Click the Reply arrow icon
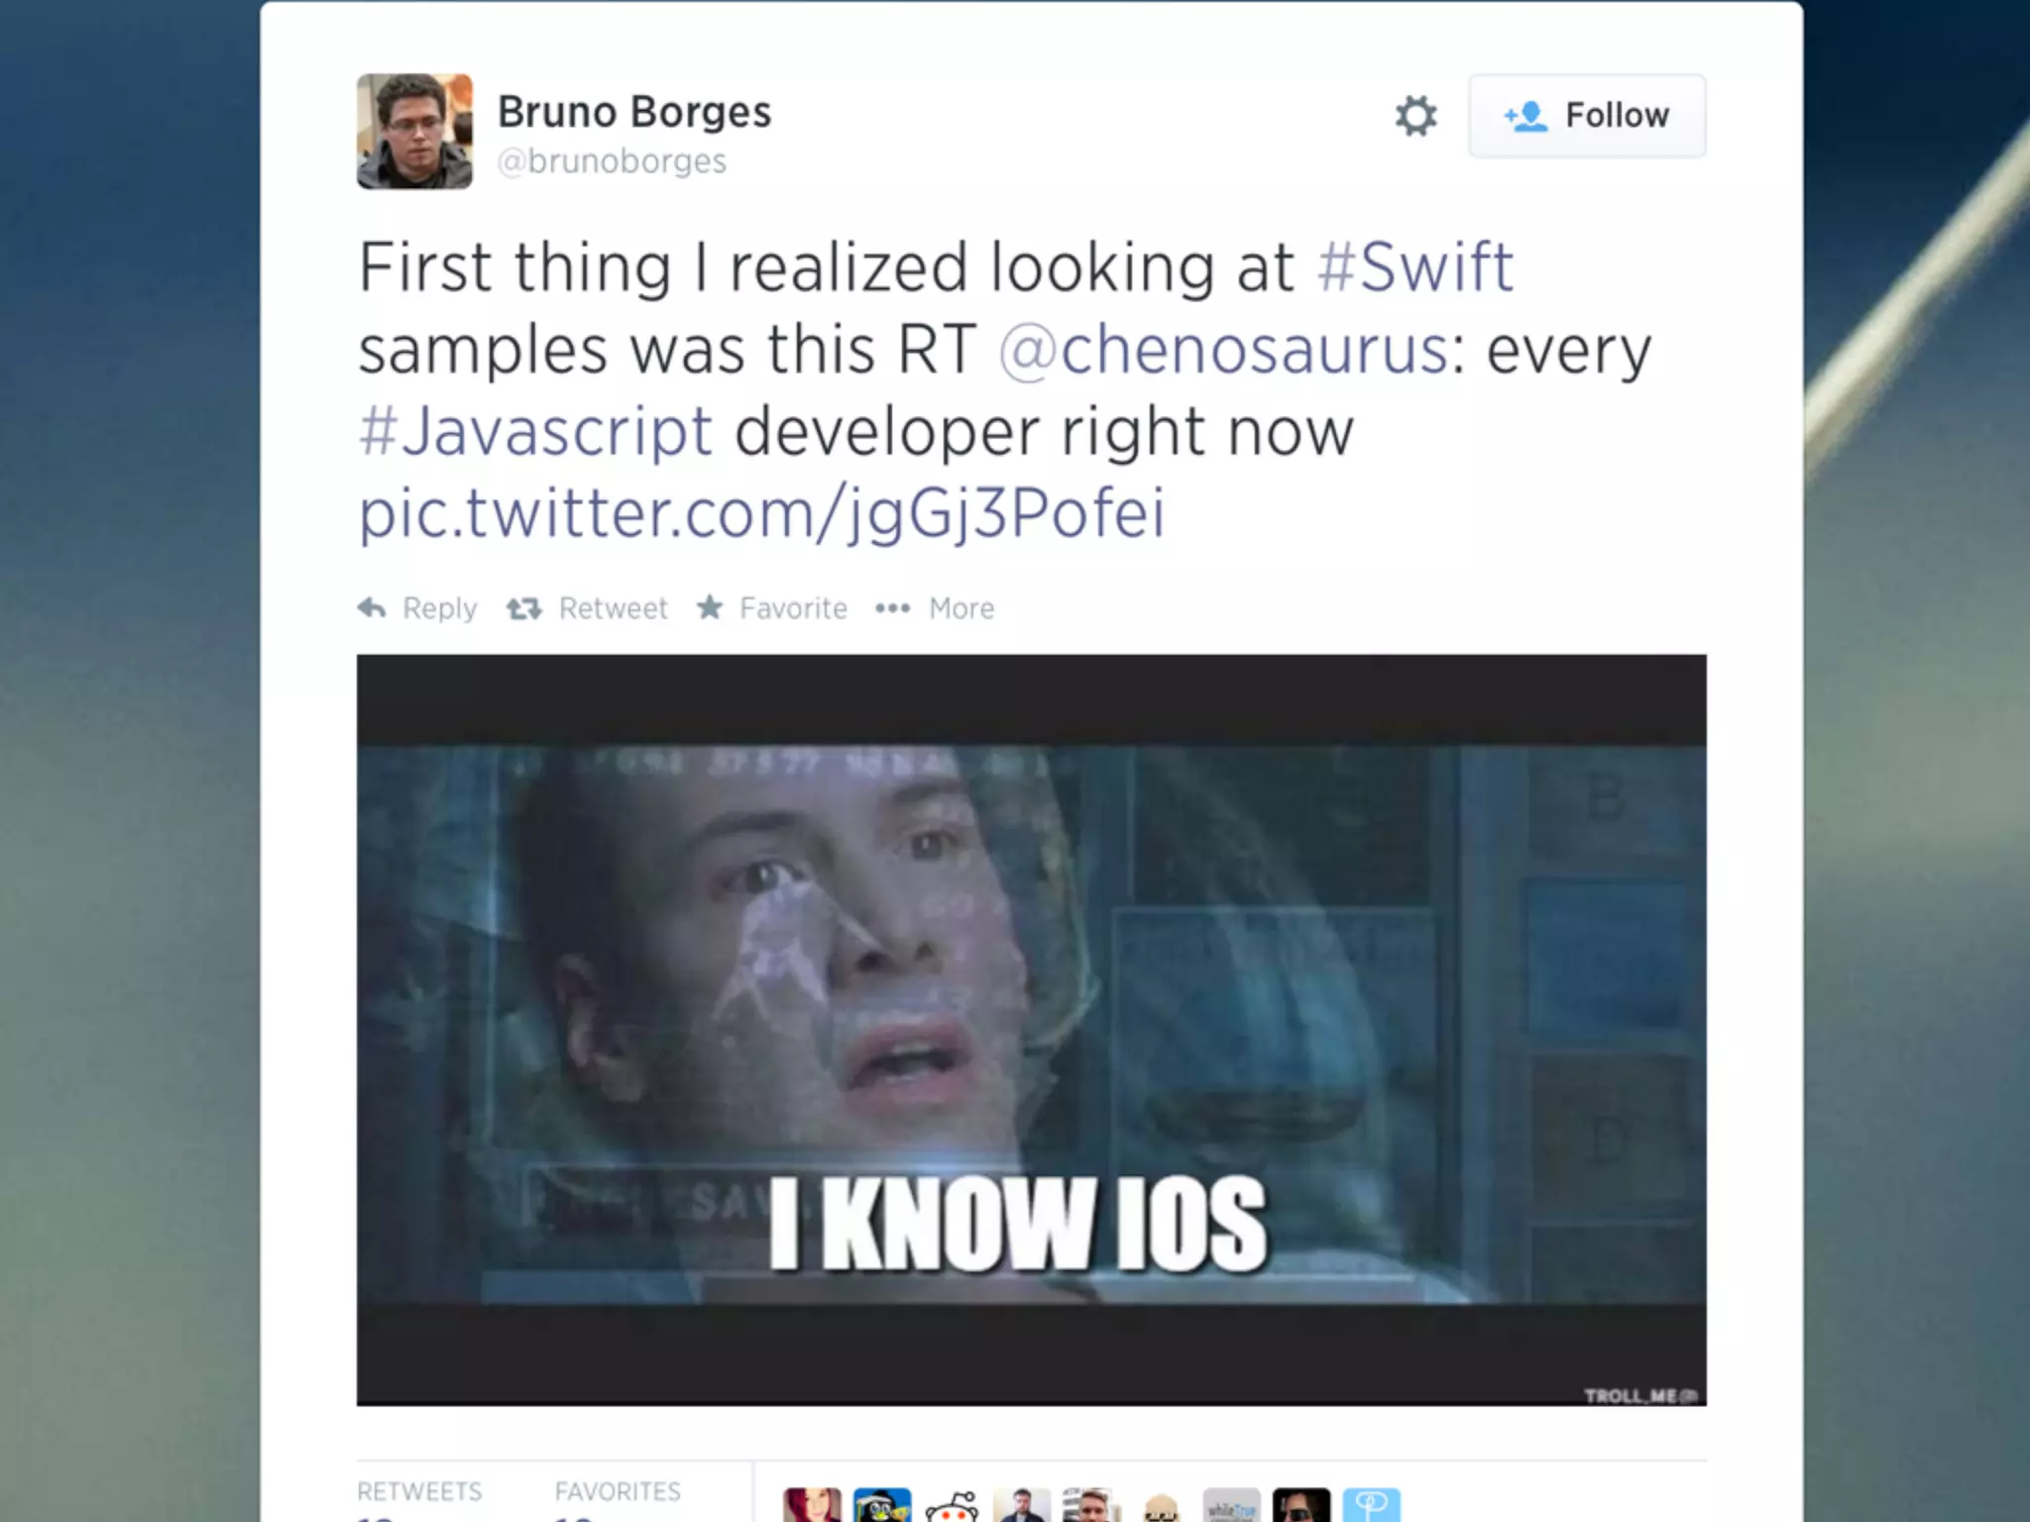The image size is (2030, 1522). click(x=372, y=608)
